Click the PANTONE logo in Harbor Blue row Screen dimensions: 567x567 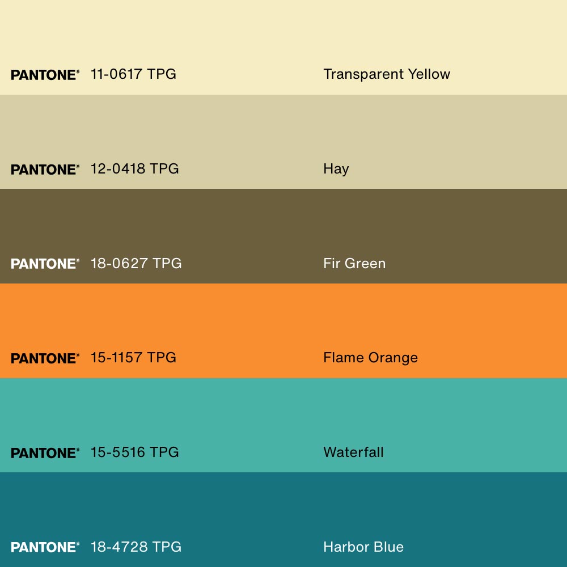coord(45,547)
